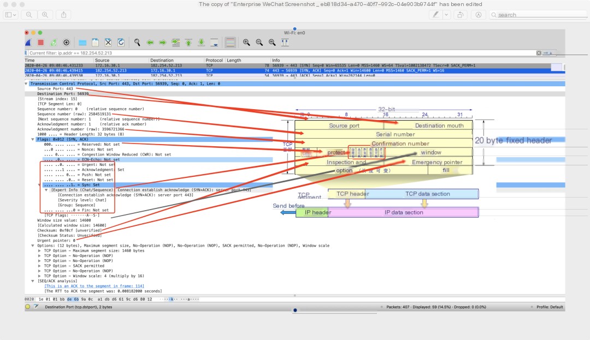Open dropdown arrow beside the Markup pen
Screen dimensions: 590x340
(x=446, y=15)
